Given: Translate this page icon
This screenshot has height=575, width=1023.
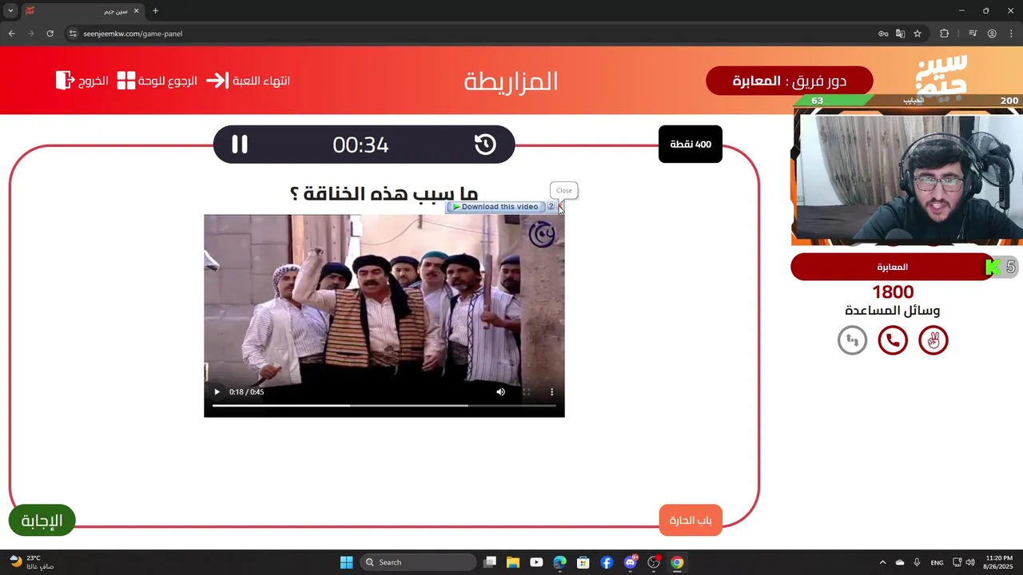Looking at the screenshot, I should [900, 34].
